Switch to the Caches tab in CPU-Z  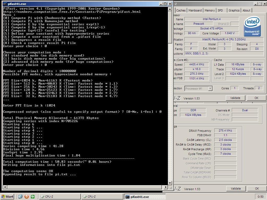tap(181, 10)
